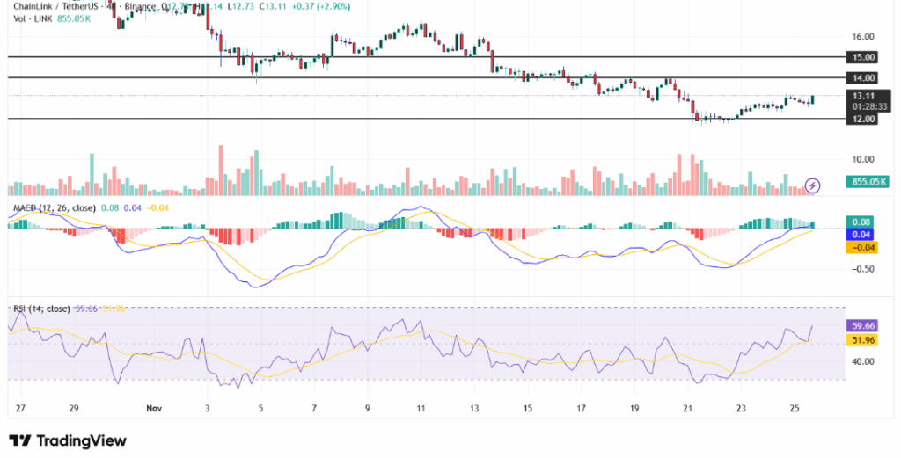Select the RSI (14, close) indicator legend
Image resolution: width=901 pixels, height=458 pixels.
tap(42, 309)
